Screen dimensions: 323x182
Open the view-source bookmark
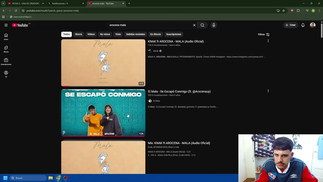tap(21, 17)
